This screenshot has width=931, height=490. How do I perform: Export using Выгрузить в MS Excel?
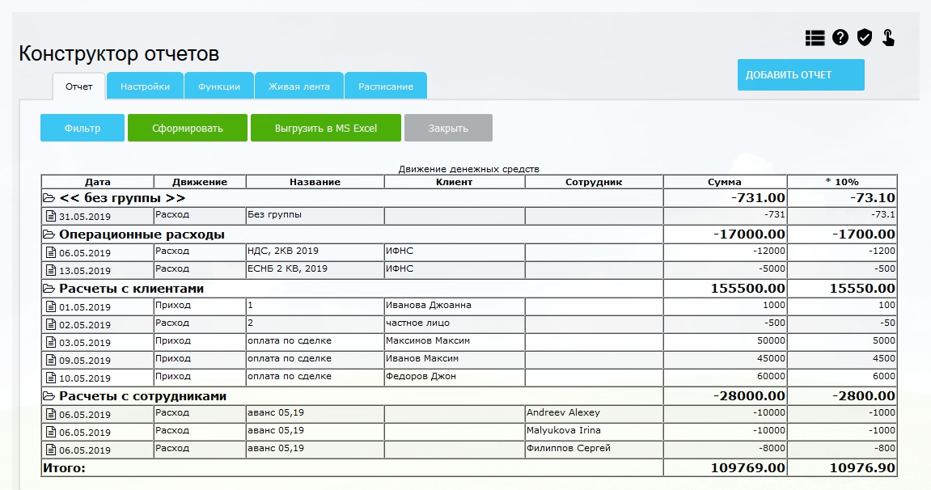[x=325, y=128]
